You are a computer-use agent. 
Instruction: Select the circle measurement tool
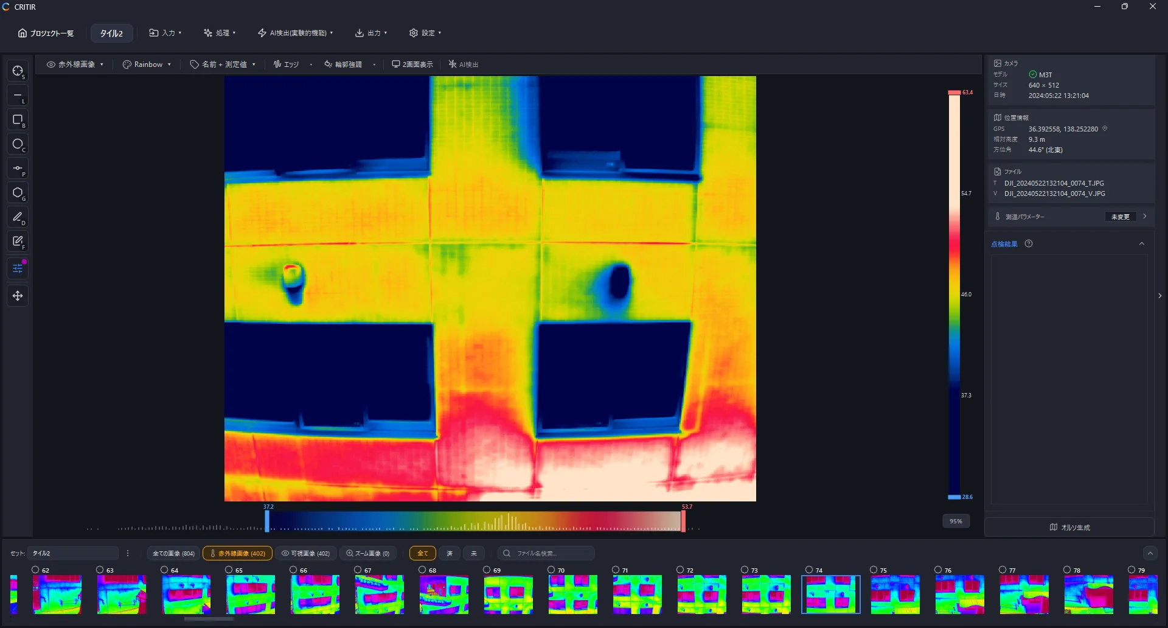pyautogui.click(x=18, y=144)
